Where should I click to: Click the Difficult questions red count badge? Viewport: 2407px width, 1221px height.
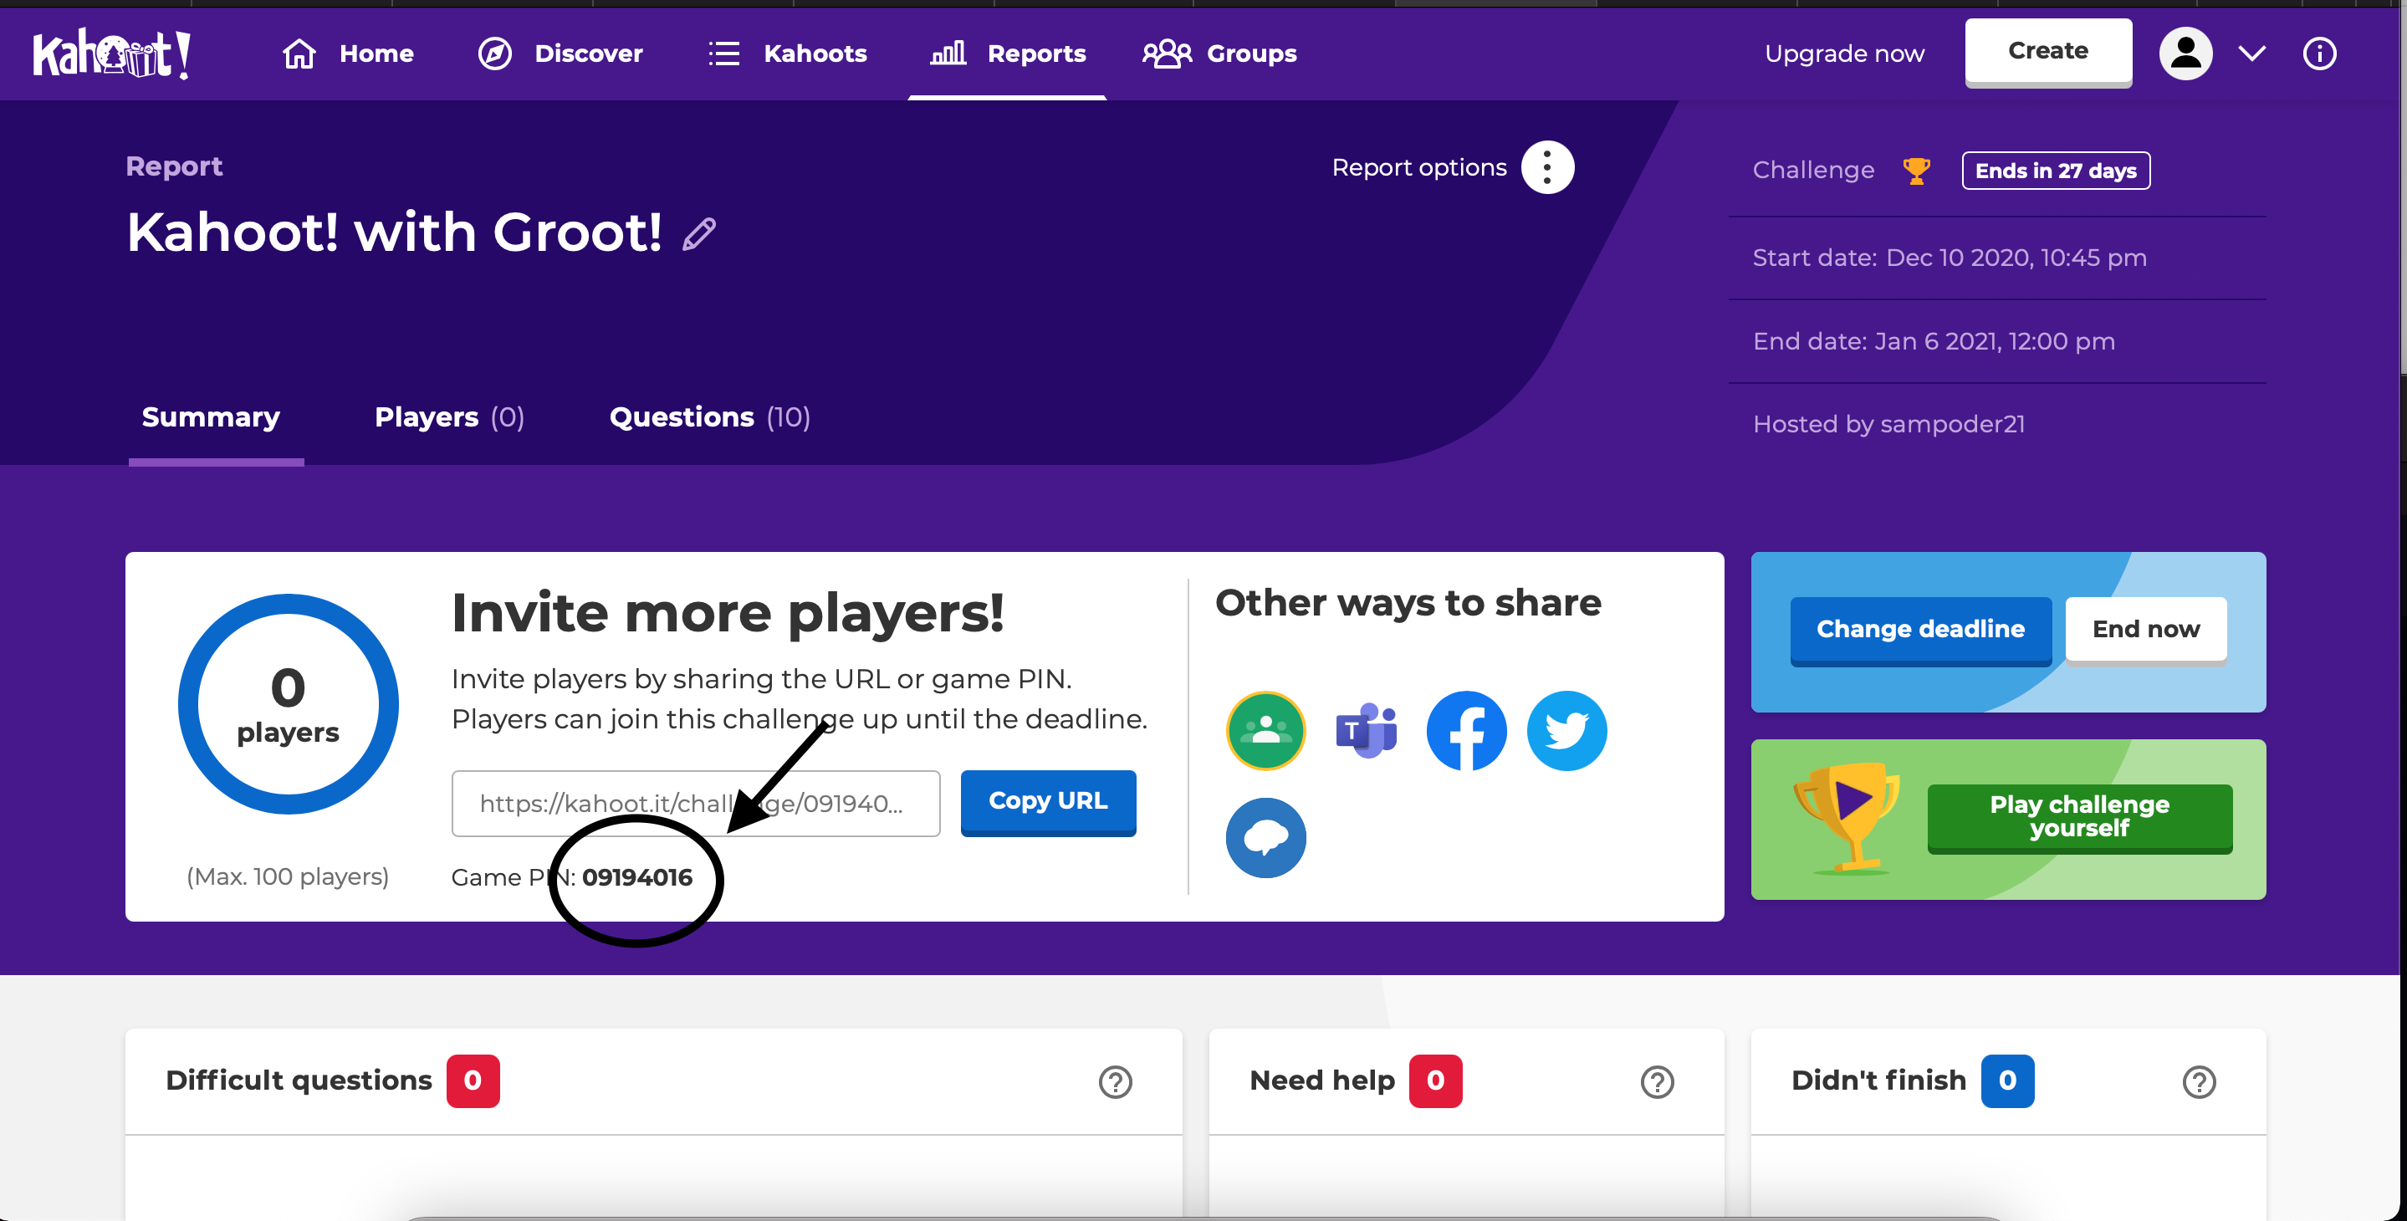pos(473,1081)
